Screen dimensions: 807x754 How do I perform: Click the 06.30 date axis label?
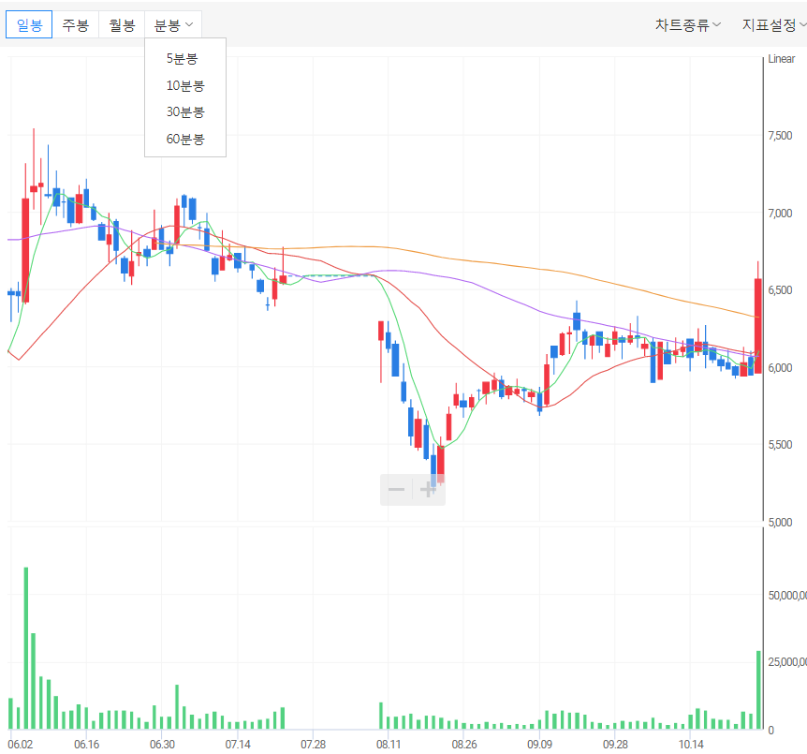[162, 745]
